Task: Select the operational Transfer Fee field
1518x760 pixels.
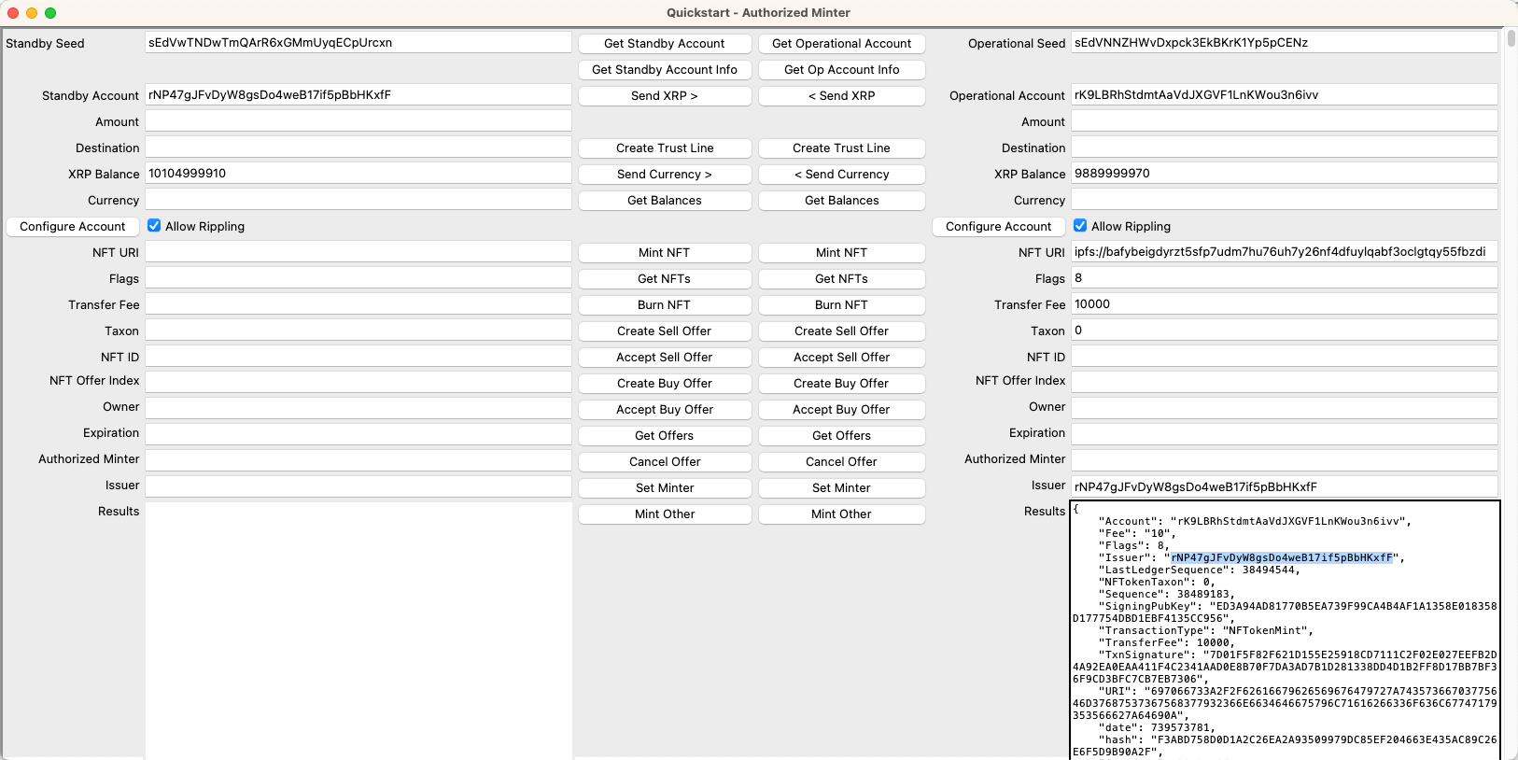Action: 1284,304
